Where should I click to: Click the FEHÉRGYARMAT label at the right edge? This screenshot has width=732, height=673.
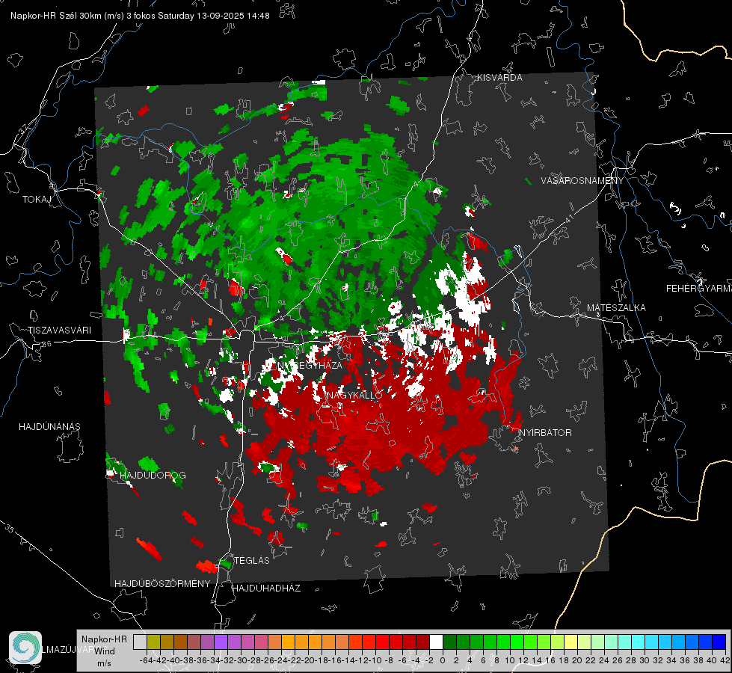(x=698, y=289)
